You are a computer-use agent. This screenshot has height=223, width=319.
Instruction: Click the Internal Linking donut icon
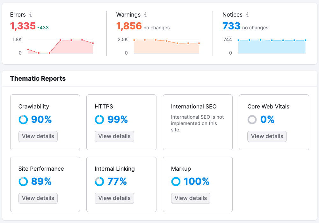pos(99,182)
